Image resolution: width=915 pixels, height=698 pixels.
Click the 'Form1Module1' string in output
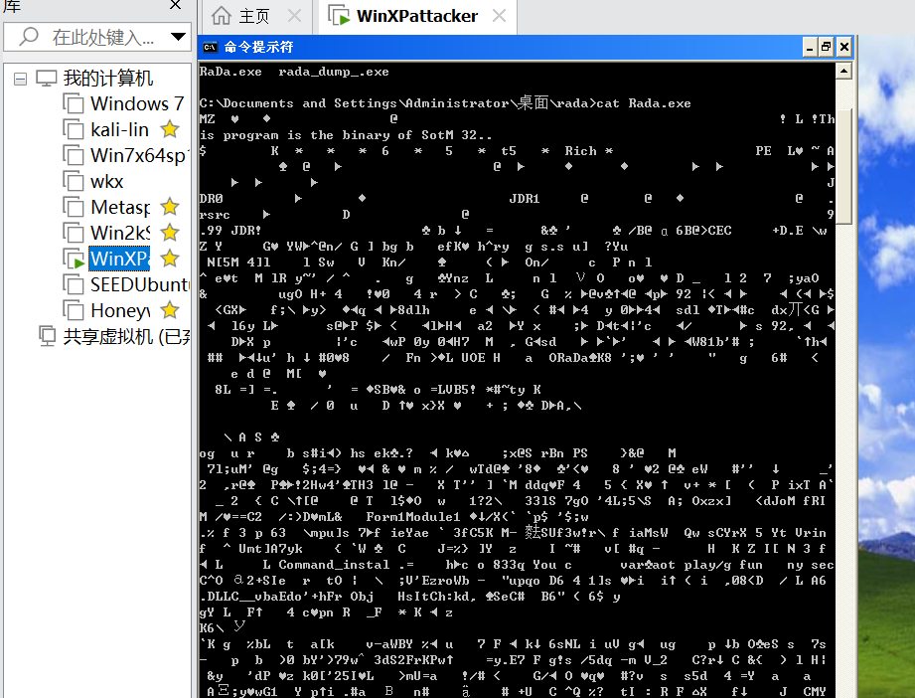point(413,517)
